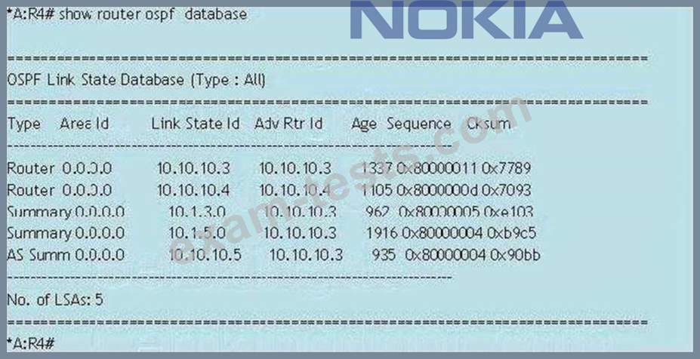Image resolution: width=700 pixels, height=359 pixels.
Task: Select the OSPF Link State Database heading
Action: 137,80
